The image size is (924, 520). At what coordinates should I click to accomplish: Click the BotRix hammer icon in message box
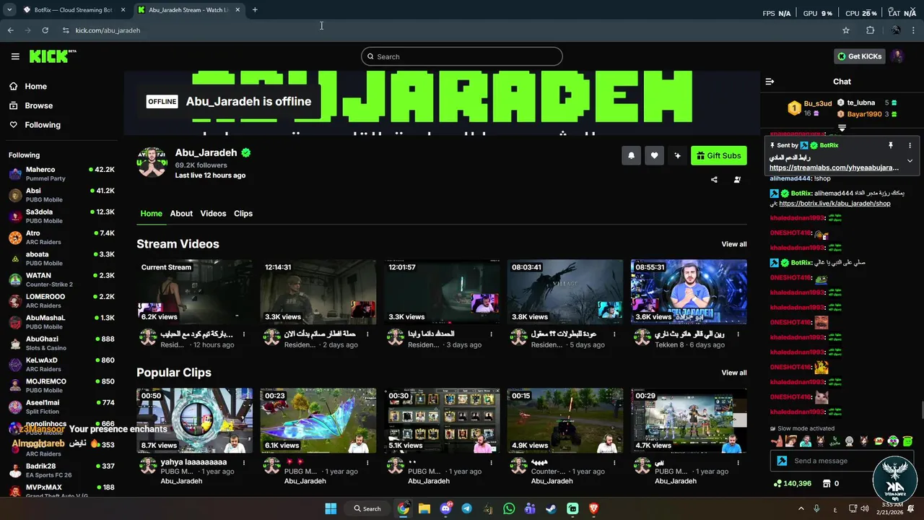pos(782,461)
